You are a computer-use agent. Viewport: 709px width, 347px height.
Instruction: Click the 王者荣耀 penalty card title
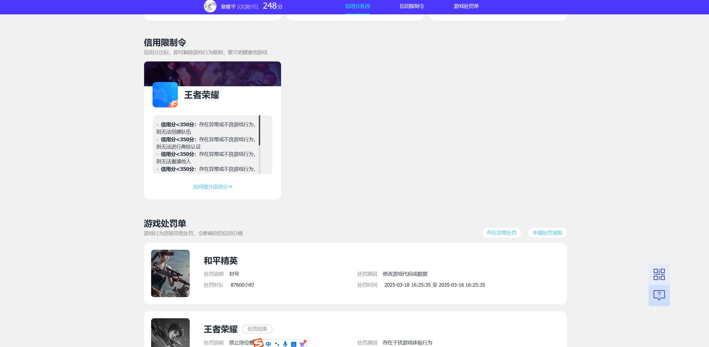(x=221, y=329)
